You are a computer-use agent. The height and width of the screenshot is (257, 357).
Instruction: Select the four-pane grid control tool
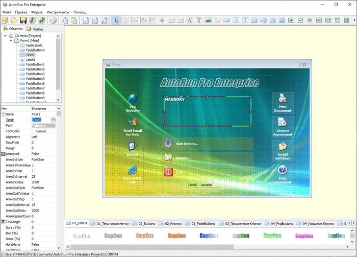point(153,20)
